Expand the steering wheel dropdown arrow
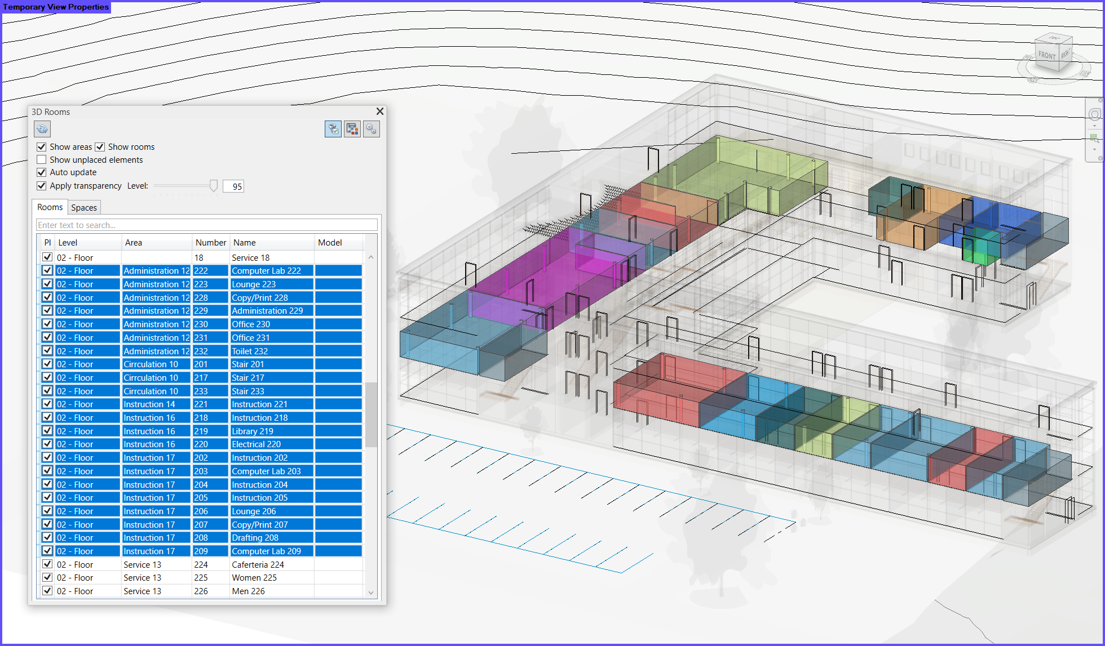1105x646 pixels. point(1094,126)
